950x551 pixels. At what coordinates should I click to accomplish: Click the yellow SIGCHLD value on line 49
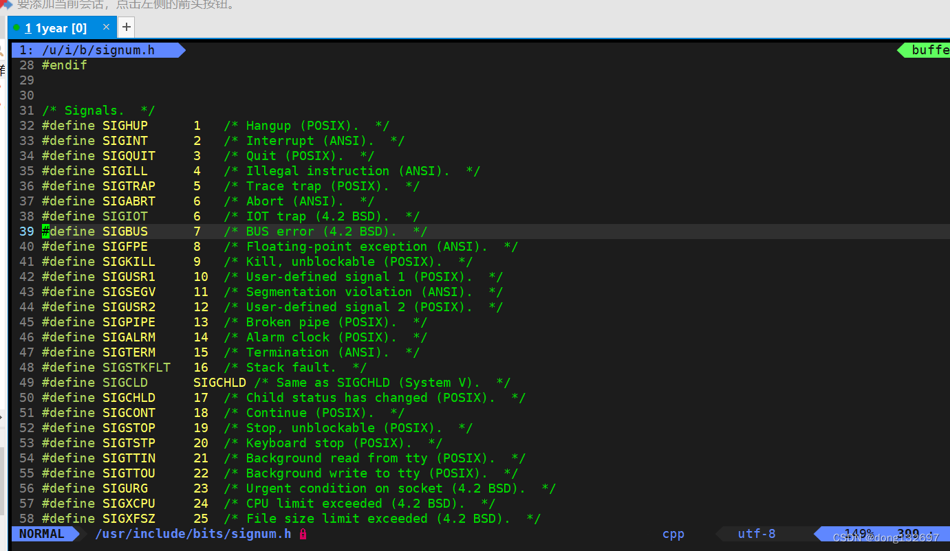219,383
